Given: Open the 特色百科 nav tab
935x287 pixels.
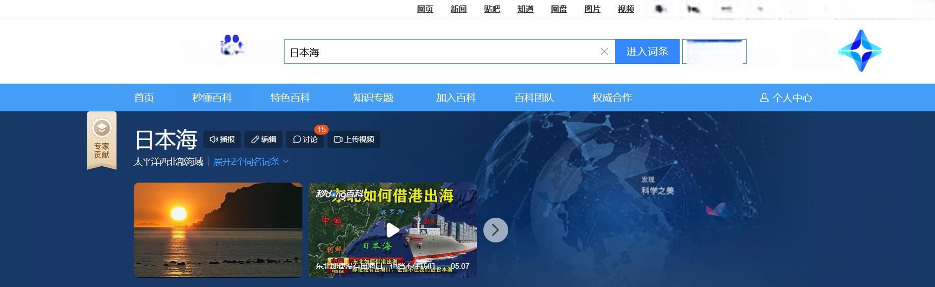Looking at the screenshot, I should 290,98.
